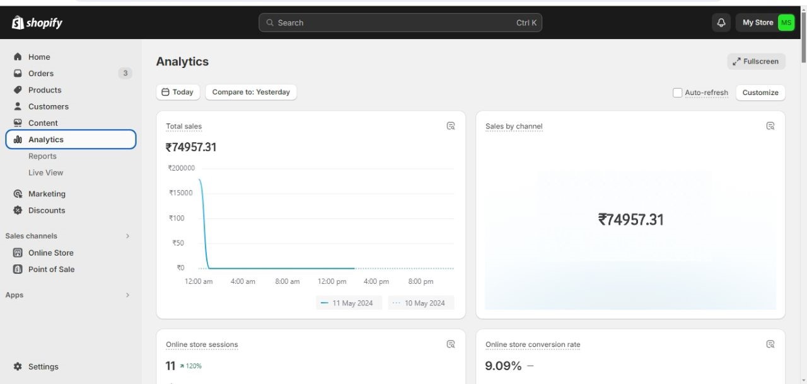807x384 pixels.
Task: Toggle the 10 May 2024 legend series
Action: [x=421, y=303]
